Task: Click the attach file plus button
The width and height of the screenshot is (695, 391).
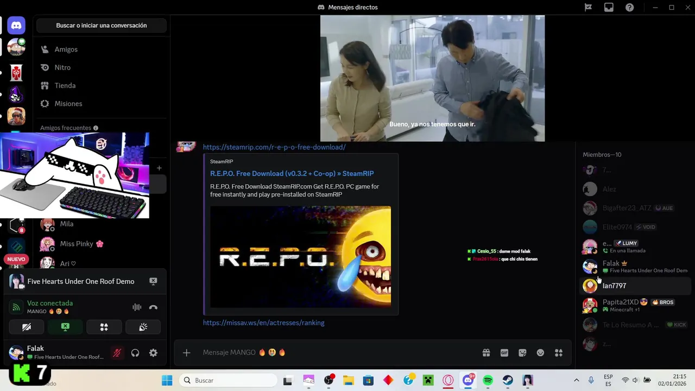Action: pyautogui.click(x=186, y=353)
